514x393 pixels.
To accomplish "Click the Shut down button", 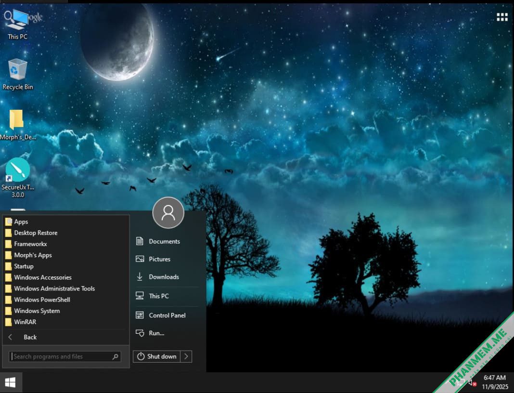I will tap(157, 356).
